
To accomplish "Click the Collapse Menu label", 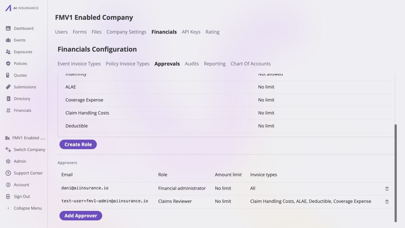I will coord(28,208).
